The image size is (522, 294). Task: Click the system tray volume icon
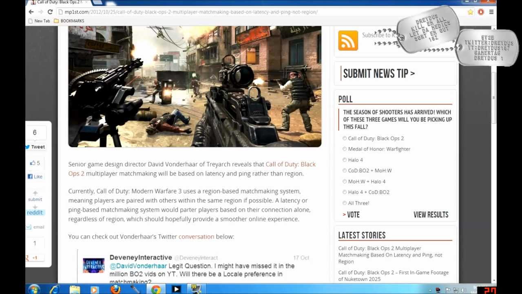pos(463,290)
